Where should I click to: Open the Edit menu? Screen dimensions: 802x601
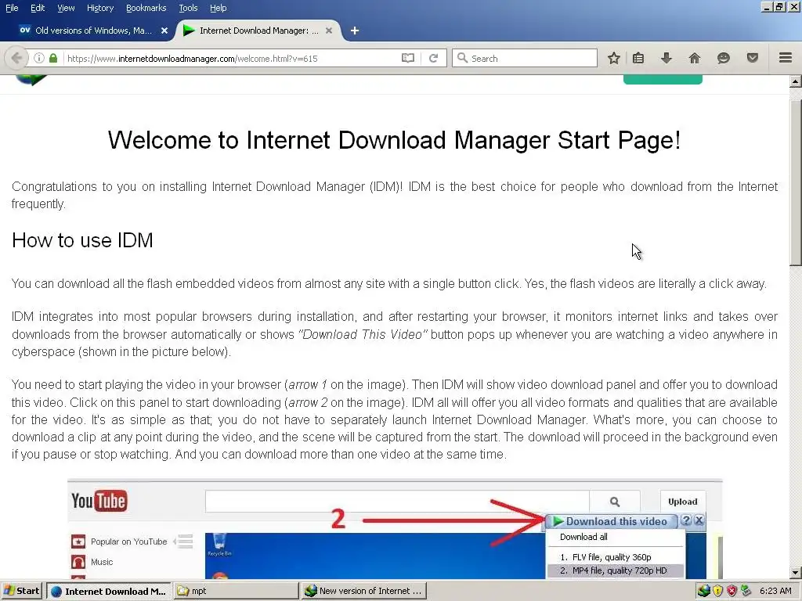pyautogui.click(x=38, y=8)
